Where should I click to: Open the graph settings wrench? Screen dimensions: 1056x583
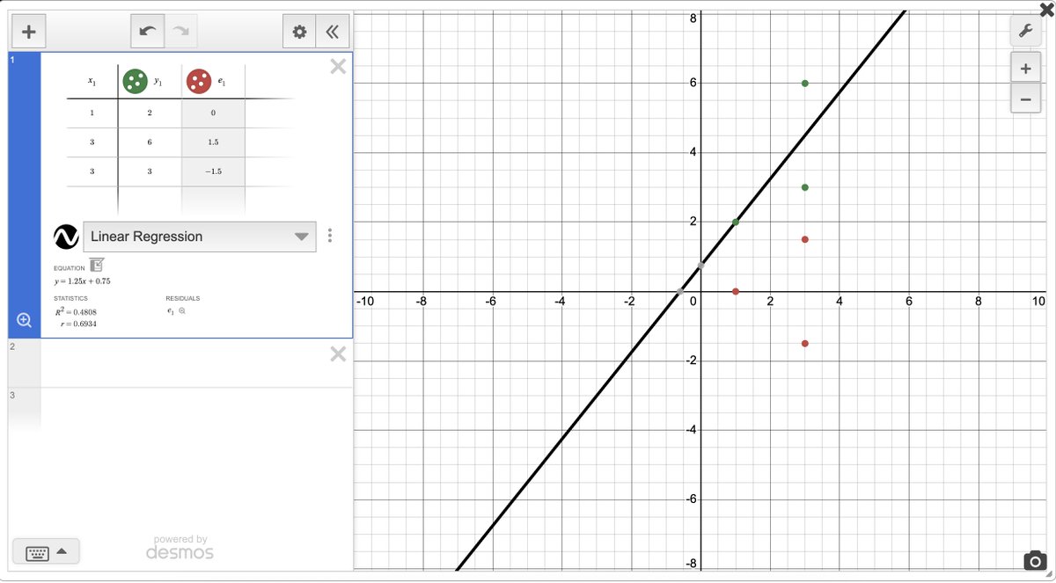[x=1024, y=32]
